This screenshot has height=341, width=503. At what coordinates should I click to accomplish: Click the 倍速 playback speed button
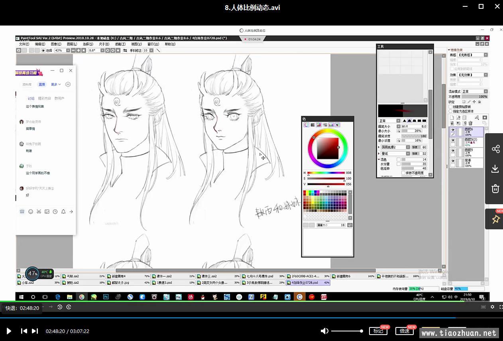pyautogui.click(x=405, y=331)
